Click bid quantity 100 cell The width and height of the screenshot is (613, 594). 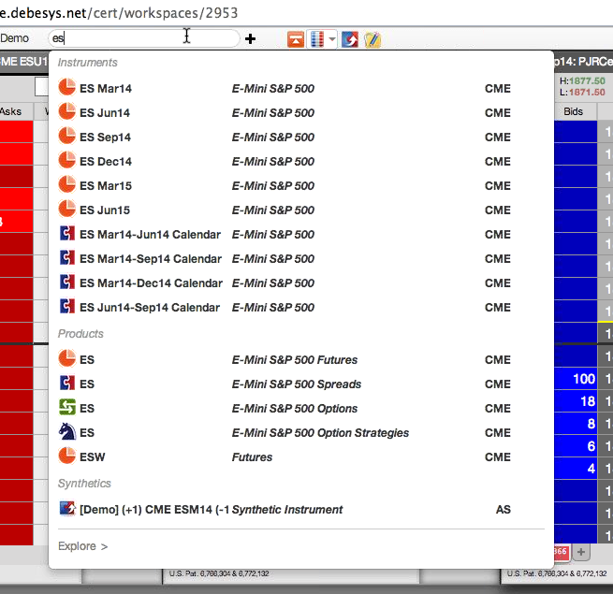[x=576, y=379]
